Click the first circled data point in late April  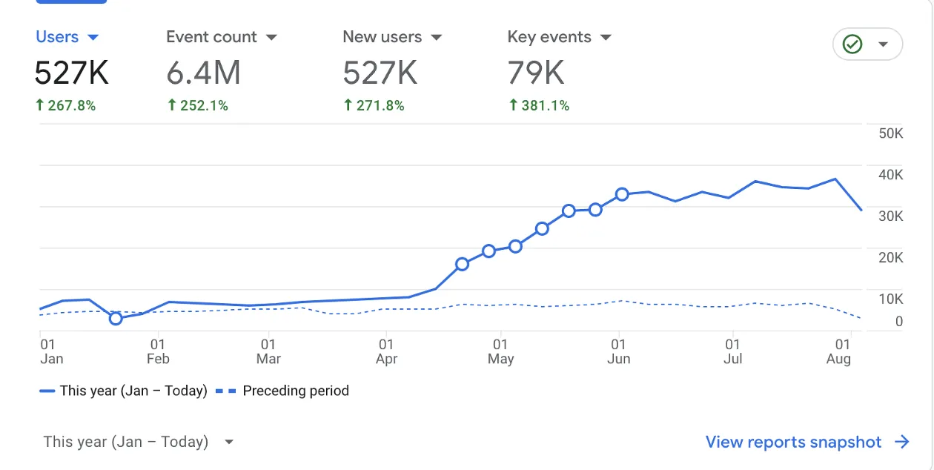(x=462, y=264)
